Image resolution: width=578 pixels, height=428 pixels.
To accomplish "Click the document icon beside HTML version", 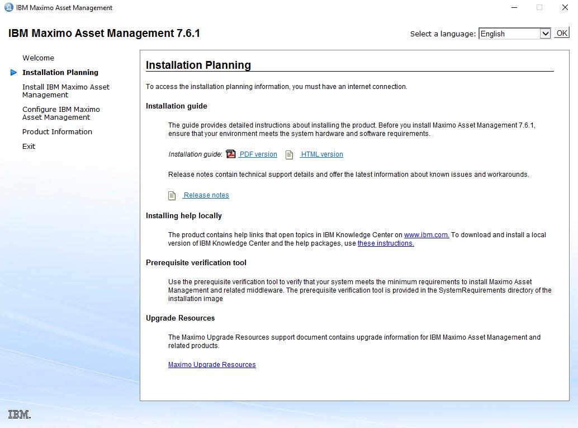I will pyautogui.click(x=289, y=154).
